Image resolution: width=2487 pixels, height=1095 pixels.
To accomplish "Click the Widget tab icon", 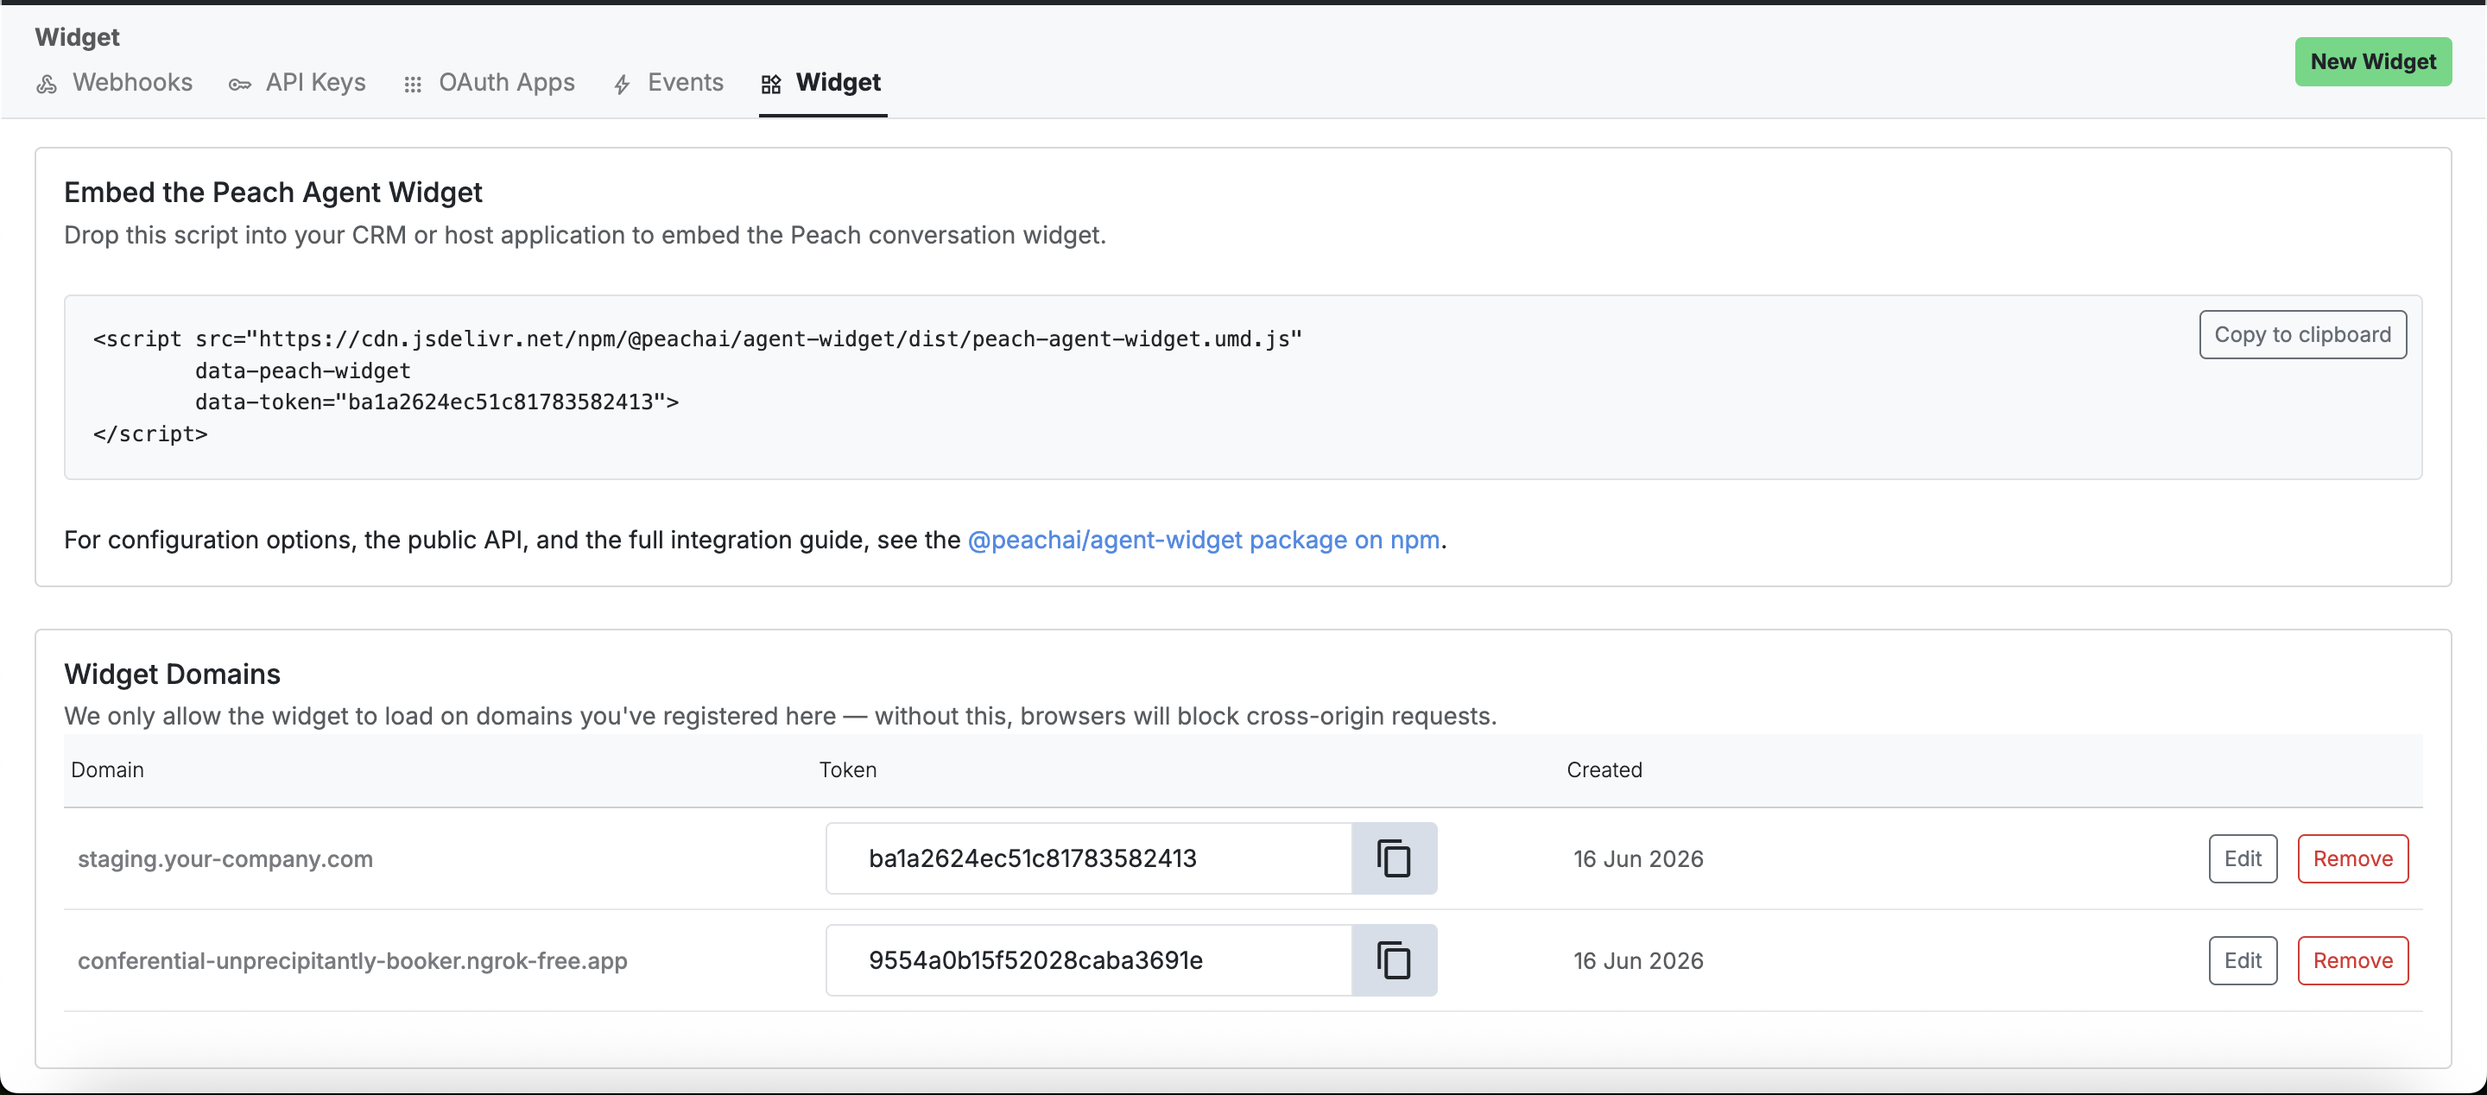I will (770, 85).
